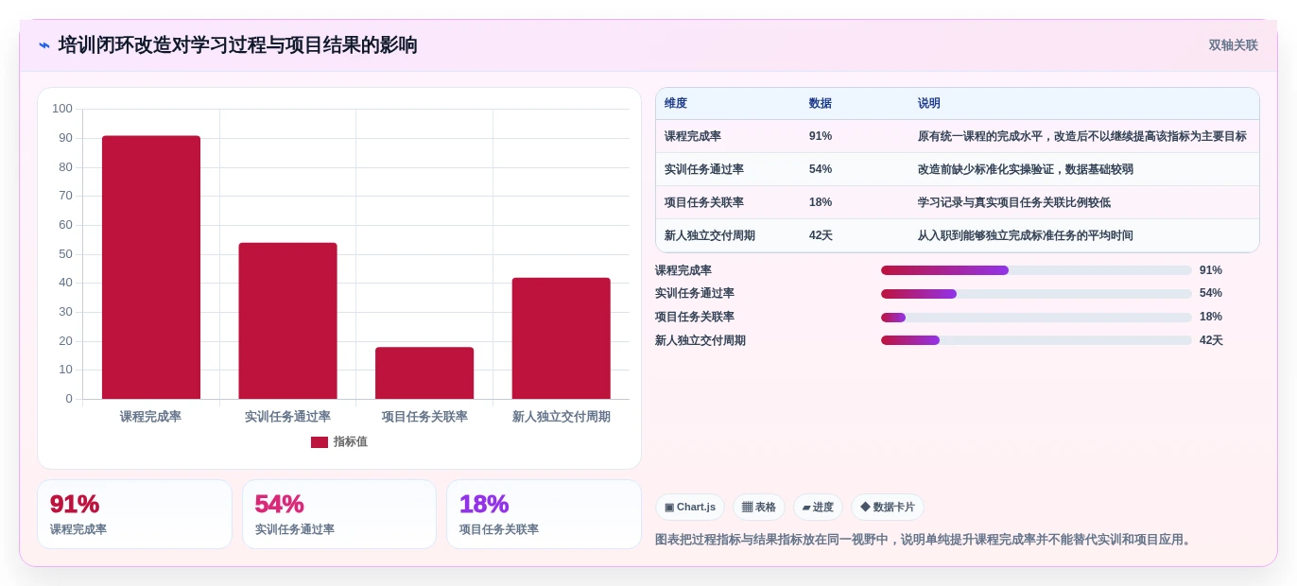Open the 18% 项目任务关联率 data card
Viewport: 1297px width, 586px height.
point(544,514)
